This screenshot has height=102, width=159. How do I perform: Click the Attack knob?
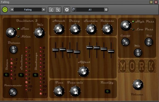pos(59,29)
